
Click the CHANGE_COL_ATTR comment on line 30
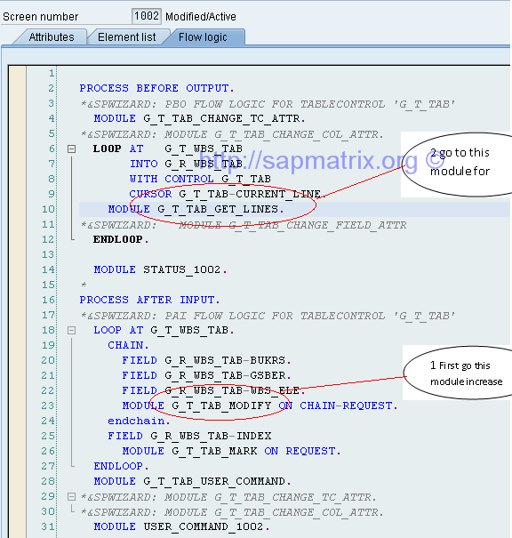pyautogui.click(x=232, y=512)
